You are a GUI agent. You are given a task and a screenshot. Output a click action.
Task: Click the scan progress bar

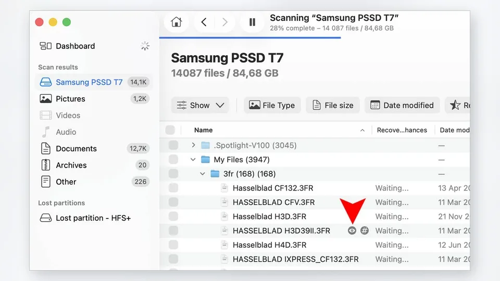pos(250,37)
